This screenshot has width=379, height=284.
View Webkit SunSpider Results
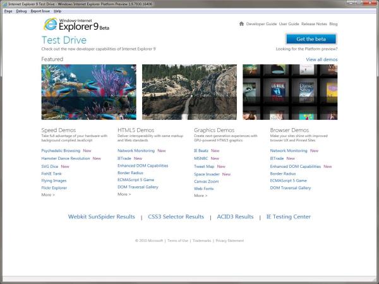pyautogui.click(x=101, y=216)
